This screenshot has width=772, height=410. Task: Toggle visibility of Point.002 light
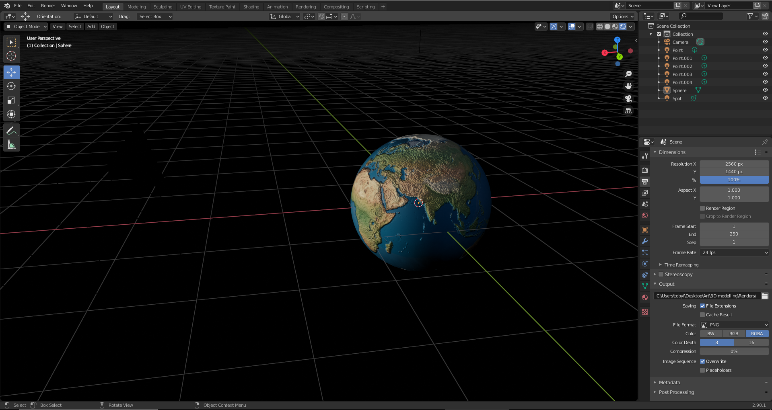pyautogui.click(x=765, y=66)
